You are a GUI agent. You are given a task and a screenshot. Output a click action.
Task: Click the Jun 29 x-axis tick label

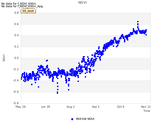(x=46, y=107)
